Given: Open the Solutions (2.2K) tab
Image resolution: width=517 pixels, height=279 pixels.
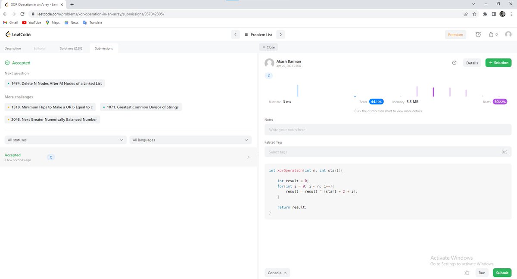Looking at the screenshot, I should pyautogui.click(x=71, y=48).
